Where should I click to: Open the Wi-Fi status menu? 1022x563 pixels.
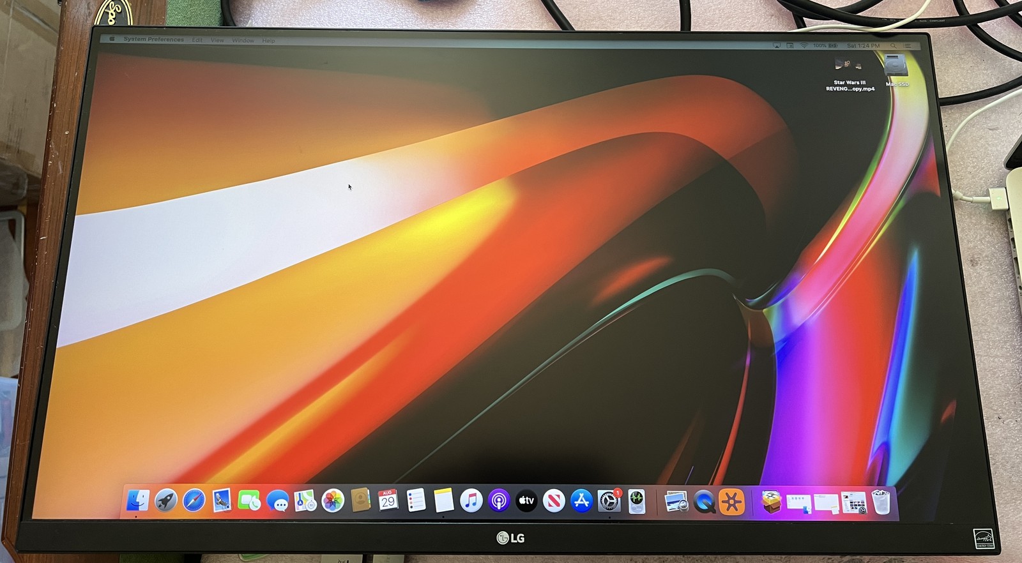(x=804, y=46)
